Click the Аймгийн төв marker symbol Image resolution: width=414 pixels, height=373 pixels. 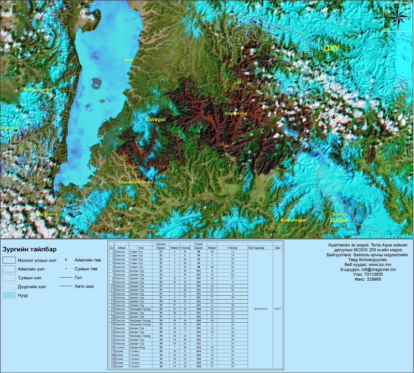pyautogui.click(x=66, y=260)
